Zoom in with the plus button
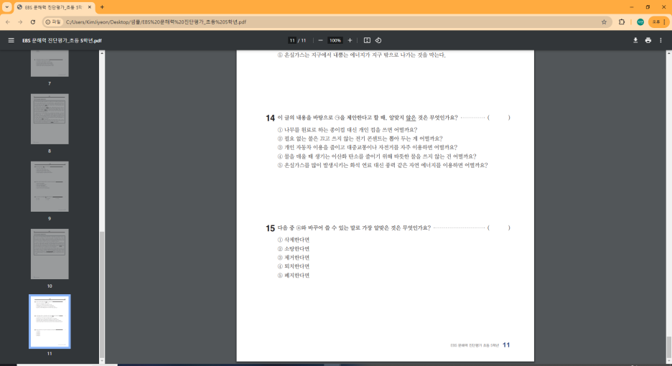672x366 pixels. click(x=350, y=40)
